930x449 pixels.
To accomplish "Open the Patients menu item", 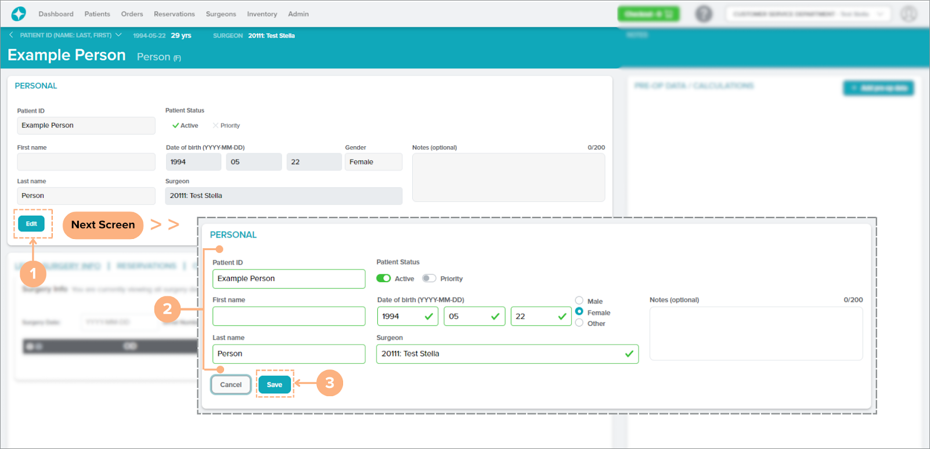I will coord(97,14).
